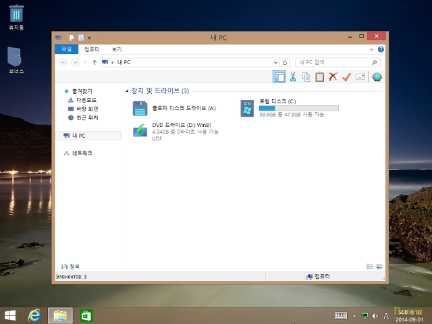Image resolution: width=432 pixels, height=324 pixels.
Task: Click the network tray icon
Action: pyautogui.click(x=364, y=316)
